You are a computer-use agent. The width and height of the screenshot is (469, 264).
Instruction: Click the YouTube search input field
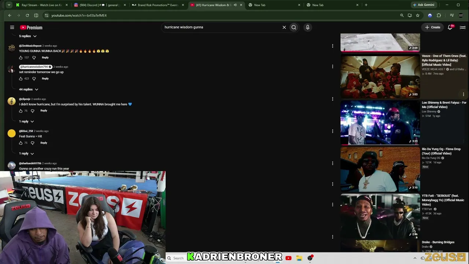pos(222,27)
